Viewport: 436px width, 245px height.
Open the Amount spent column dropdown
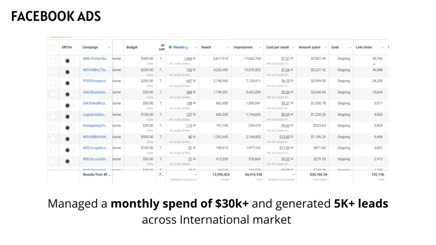325,48
